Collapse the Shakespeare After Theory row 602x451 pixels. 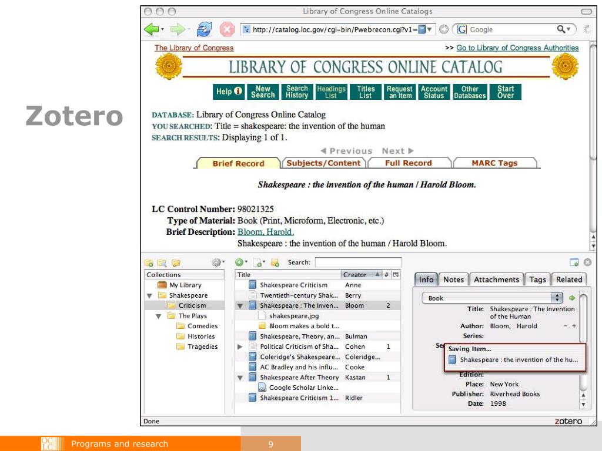[x=240, y=378]
